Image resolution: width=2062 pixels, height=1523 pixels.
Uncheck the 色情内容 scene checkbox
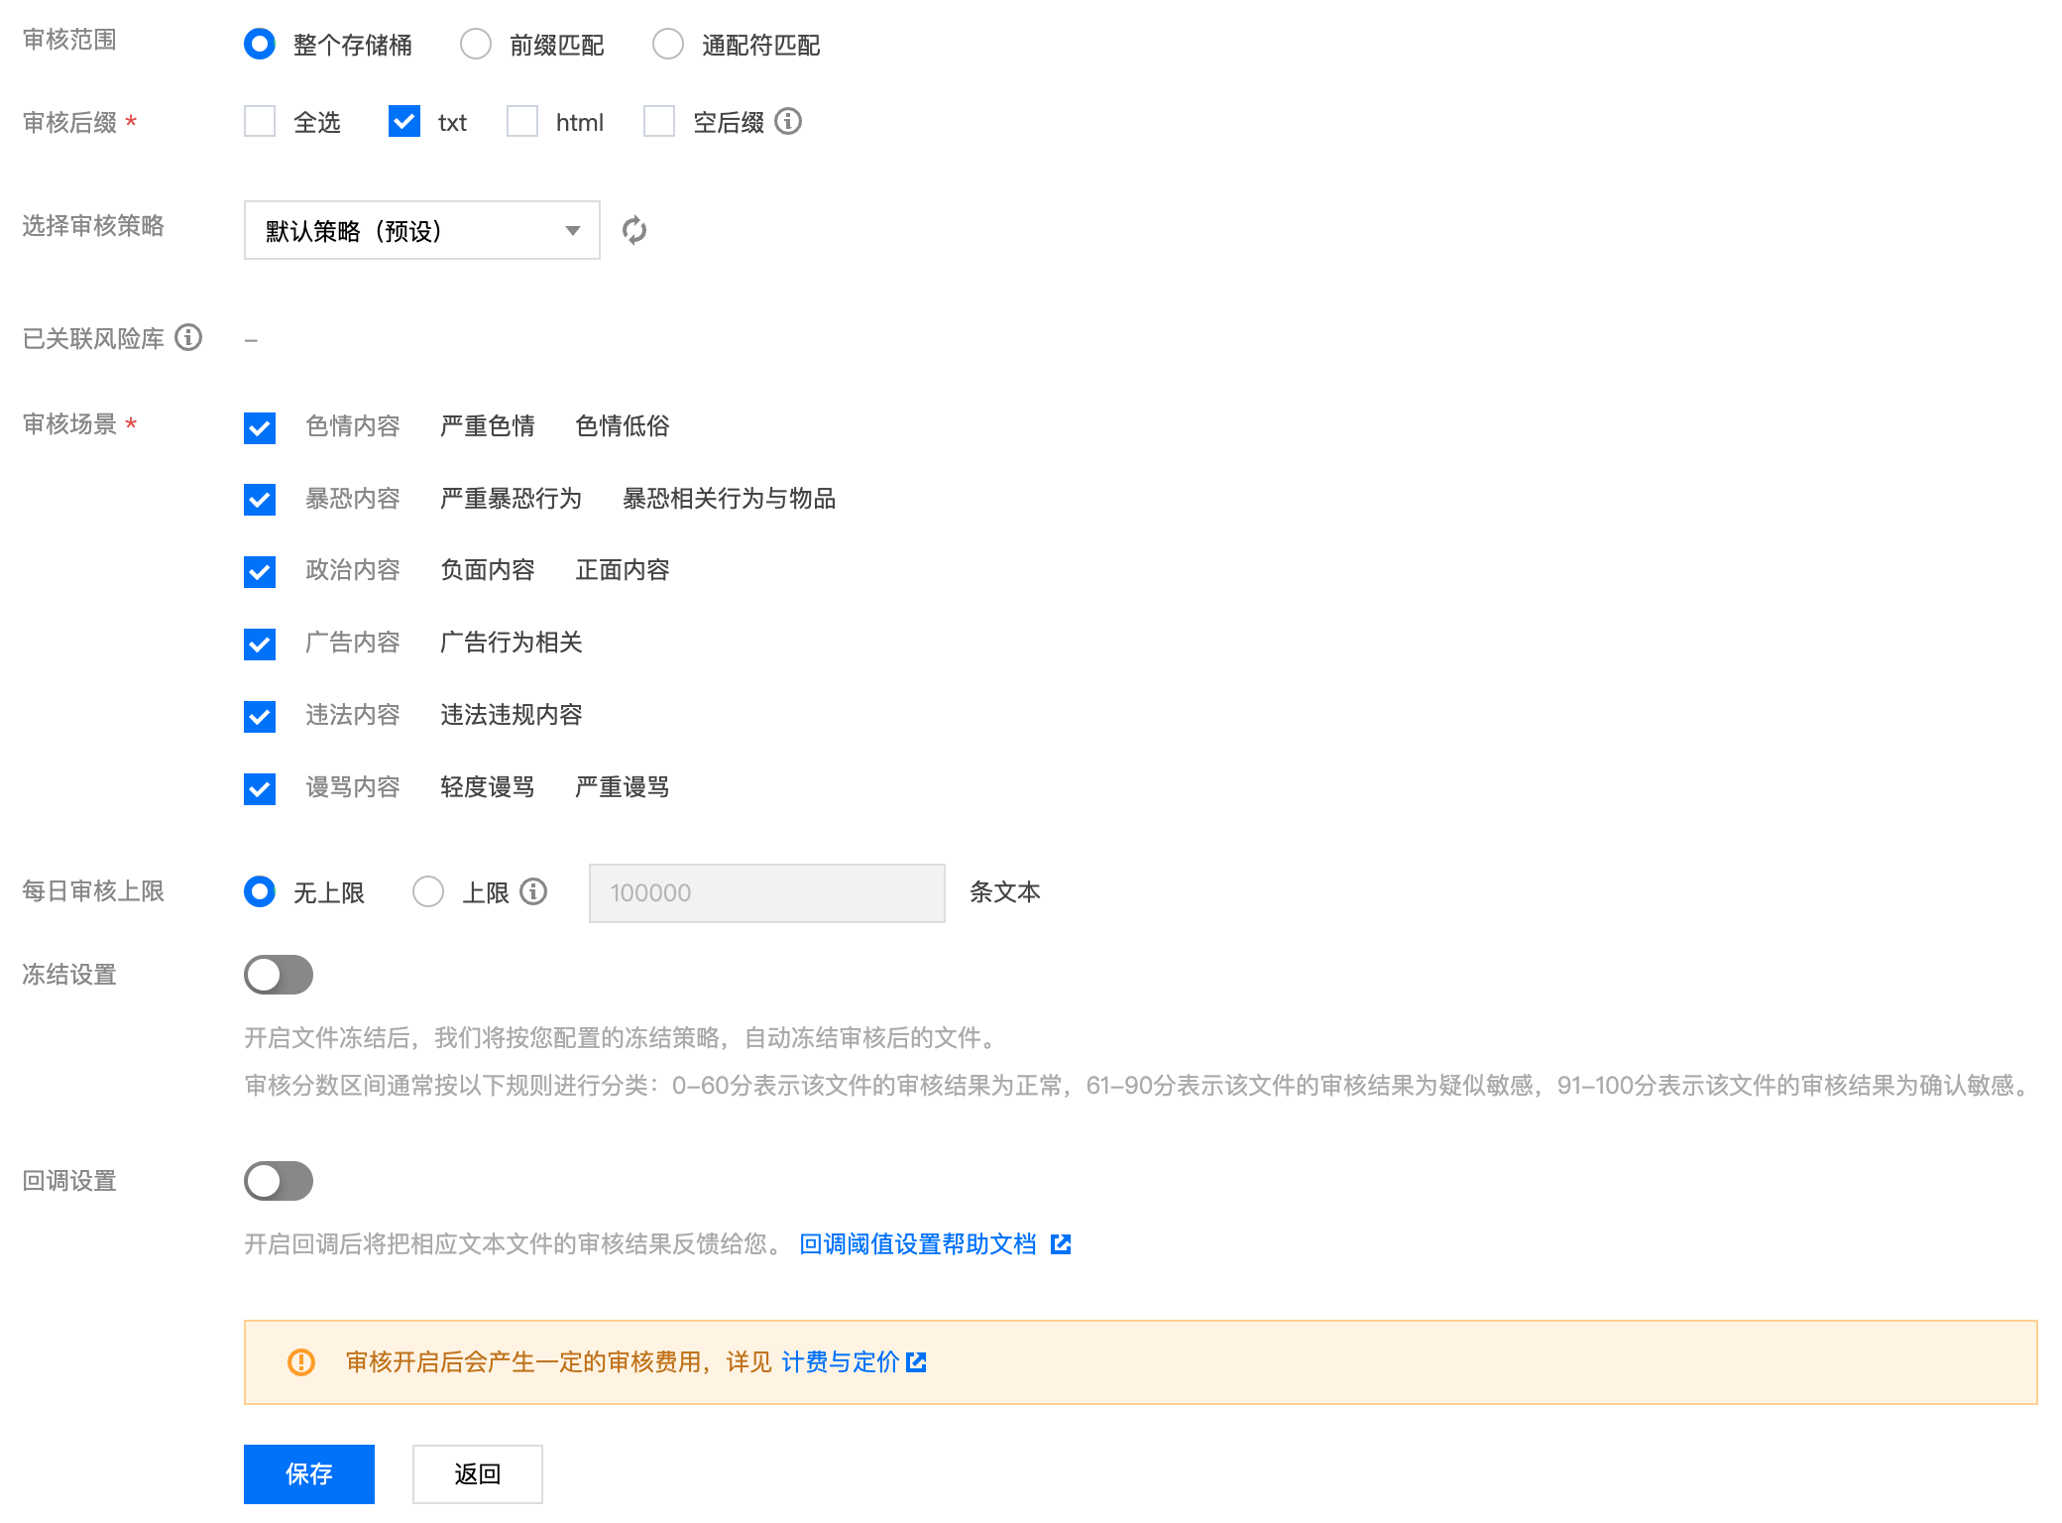point(260,427)
